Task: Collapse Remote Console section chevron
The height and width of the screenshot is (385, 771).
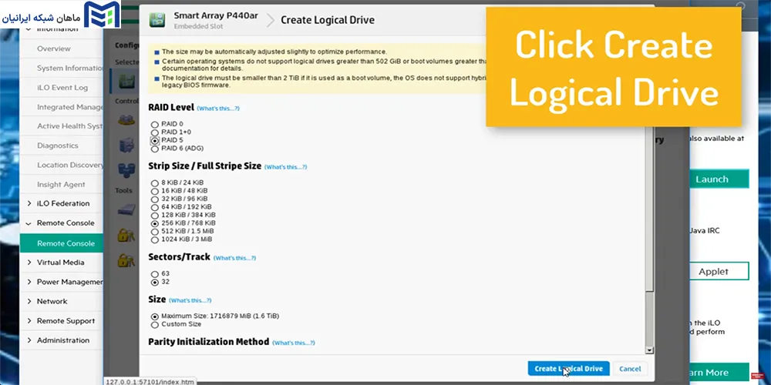Action: click(29, 223)
